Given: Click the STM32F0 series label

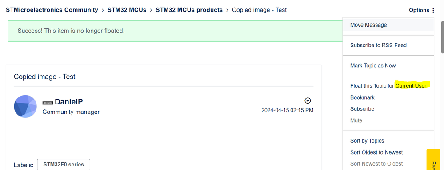Looking at the screenshot, I should pos(64,164).
